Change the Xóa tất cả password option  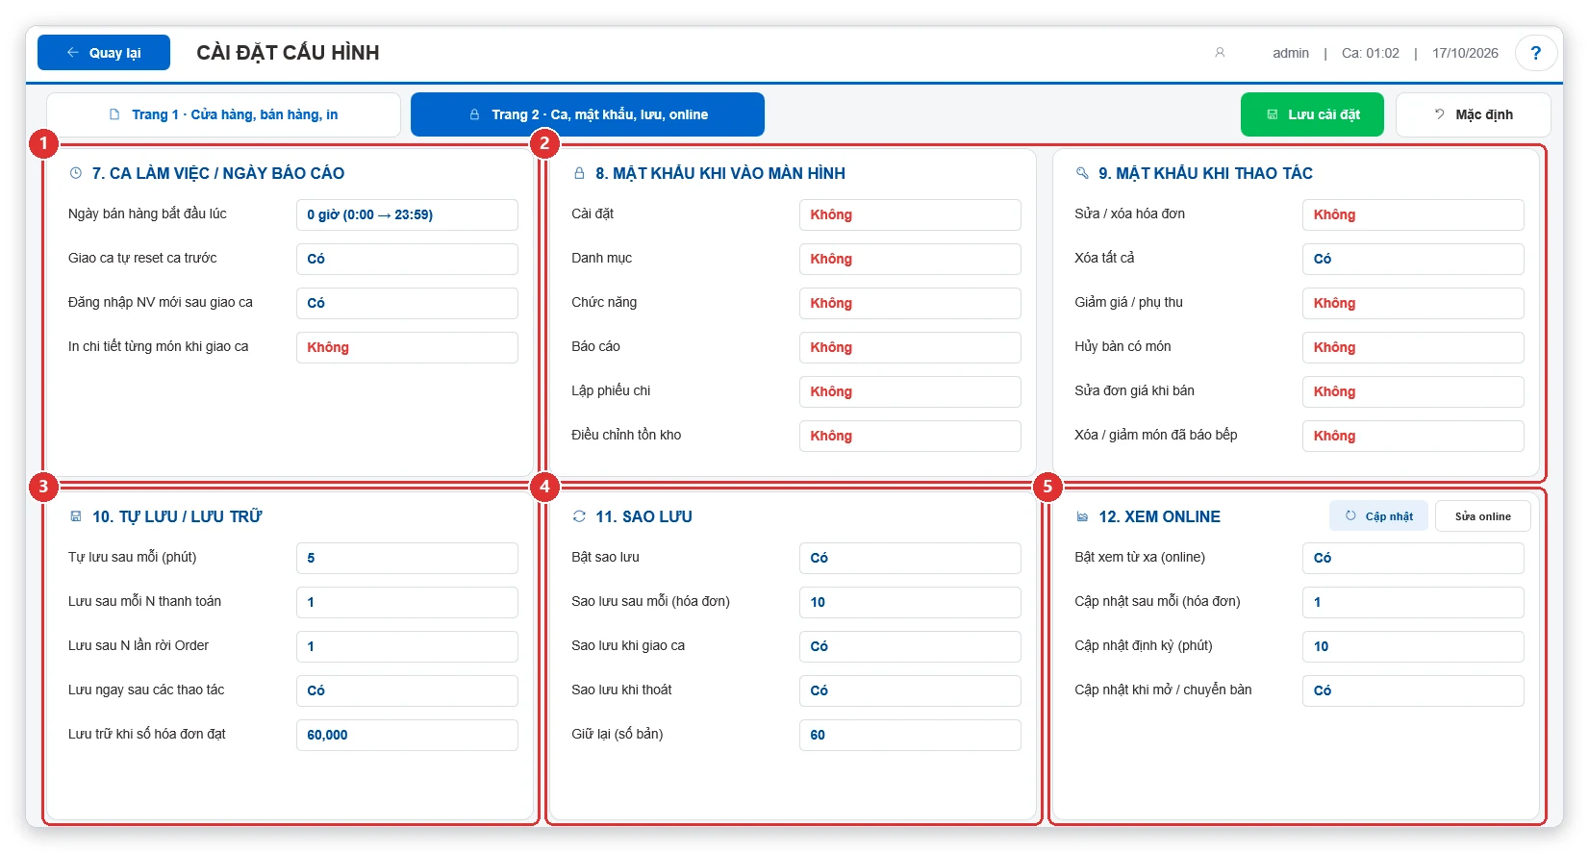tap(1413, 259)
